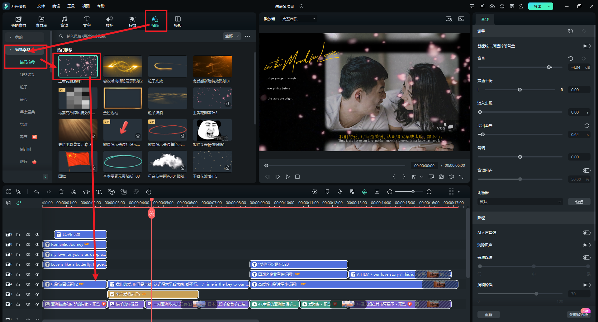Click the 音量 volume slider handle
The height and width of the screenshot is (322, 598).
coord(549,67)
